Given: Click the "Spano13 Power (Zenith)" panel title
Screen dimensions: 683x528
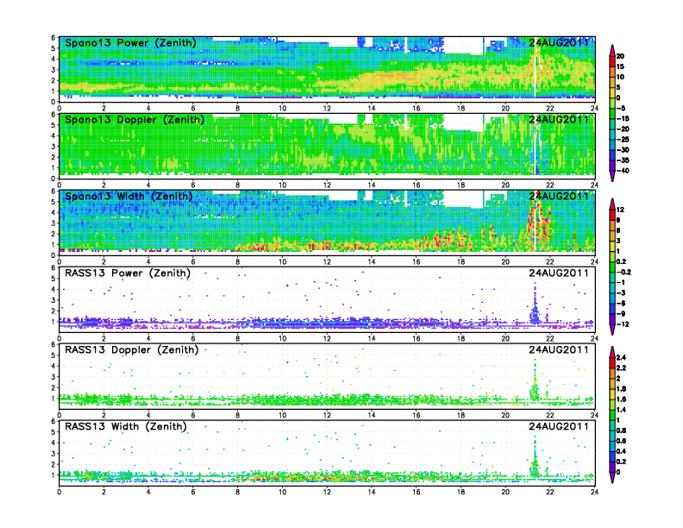Looking at the screenshot, I should (130, 42).
